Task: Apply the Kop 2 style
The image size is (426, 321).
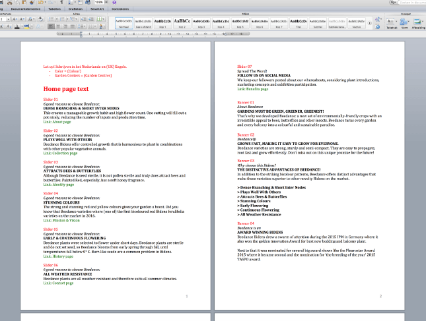Action: (182, 23)
